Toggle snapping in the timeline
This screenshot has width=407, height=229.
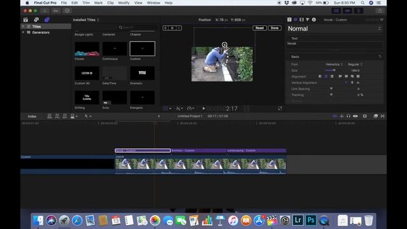coord(355,116)
